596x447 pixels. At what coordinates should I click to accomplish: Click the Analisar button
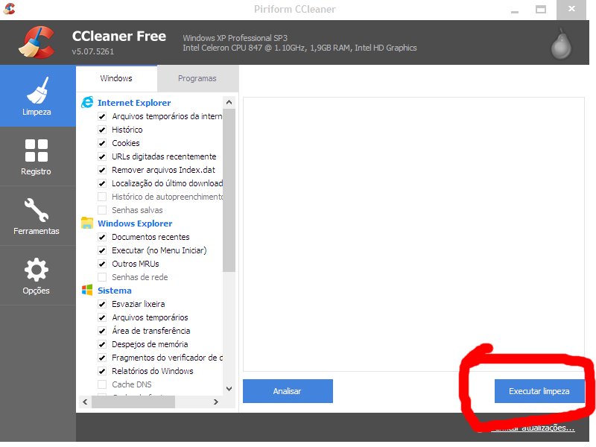[x=288, y=391]
